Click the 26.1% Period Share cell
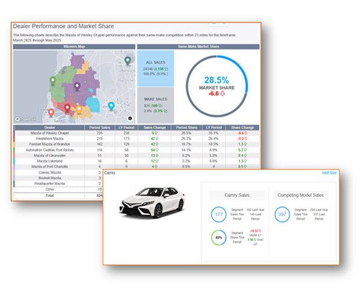This screenshot has height=301, width=361. [x=187, y=138]
